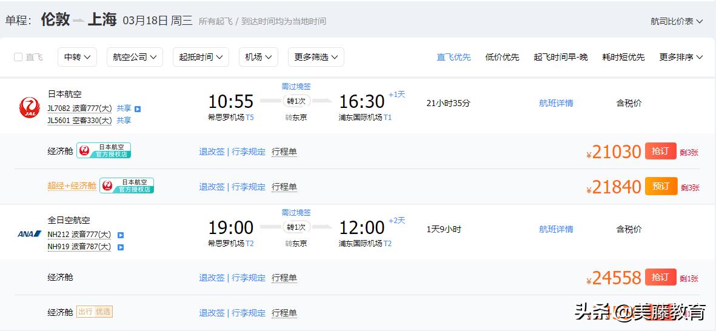The width and height of the screenshot is (716, 331).
Task: Click 转1次 on the Japan Airlines flight
Action: click(x=296, y=101)
